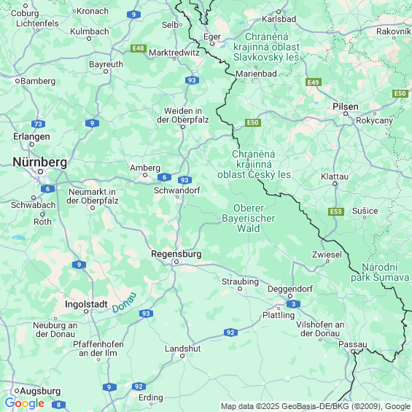Viewport: 412px width, 412px height.
Task: Select the Pilsen city label
Action: pyautogui.click(x=345, y=106)
